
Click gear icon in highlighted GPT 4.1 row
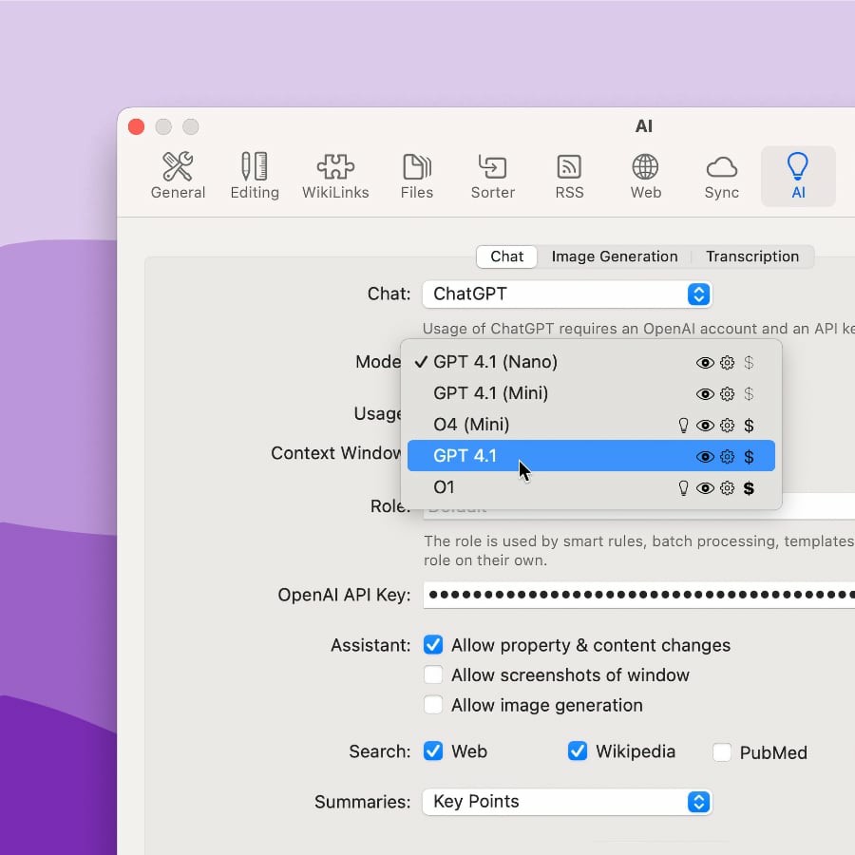(x=727, y=456)
